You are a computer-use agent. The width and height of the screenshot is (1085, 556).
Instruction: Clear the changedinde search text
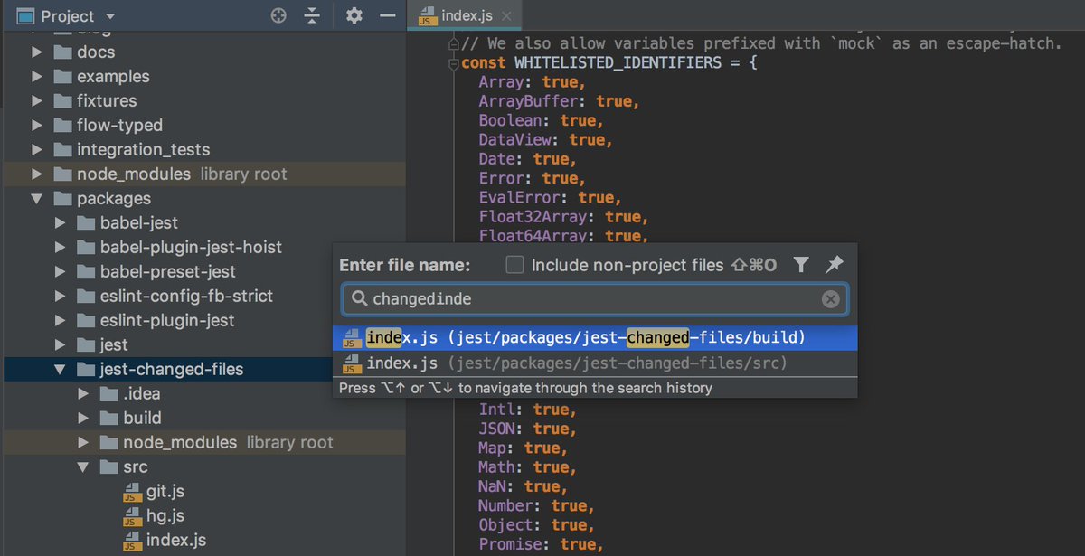[830, 299]
